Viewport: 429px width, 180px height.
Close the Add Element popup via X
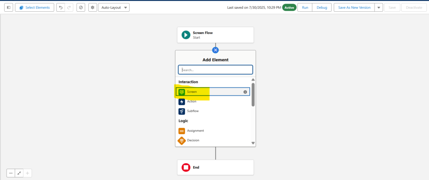[x=215, y=50]
